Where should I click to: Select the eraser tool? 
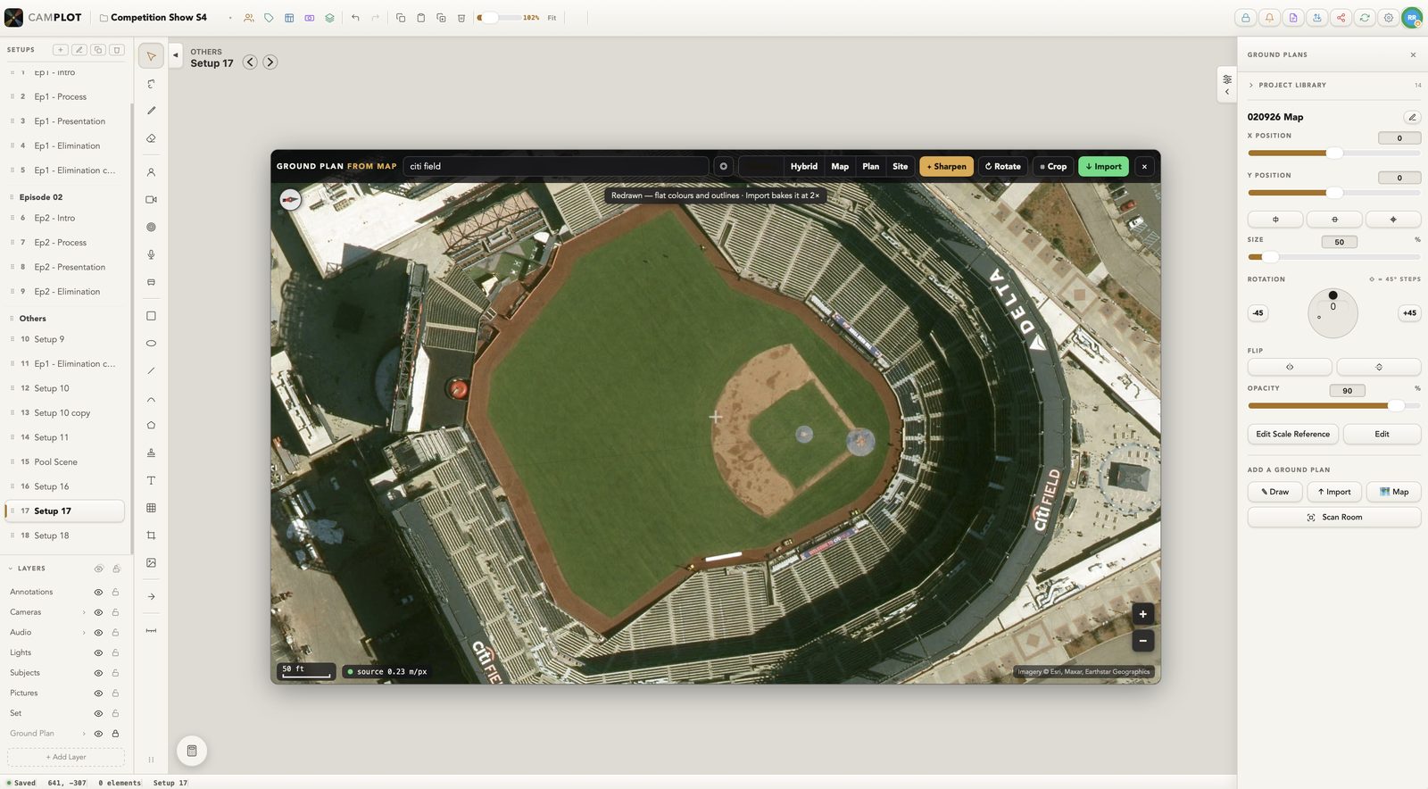click(151, 138)
